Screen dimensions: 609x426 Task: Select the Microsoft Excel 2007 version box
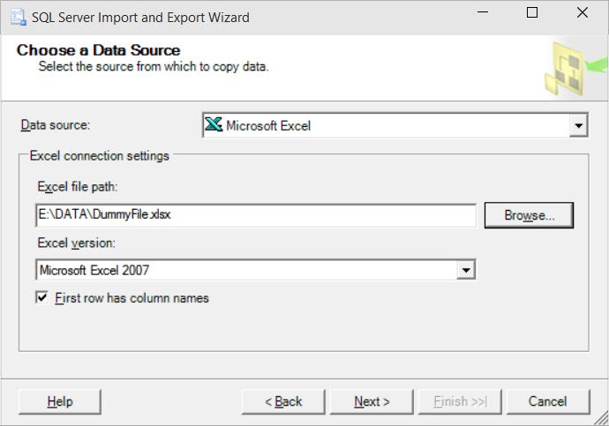256,270
